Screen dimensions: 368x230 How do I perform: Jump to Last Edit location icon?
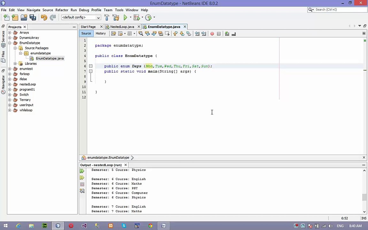click(114, 34)
